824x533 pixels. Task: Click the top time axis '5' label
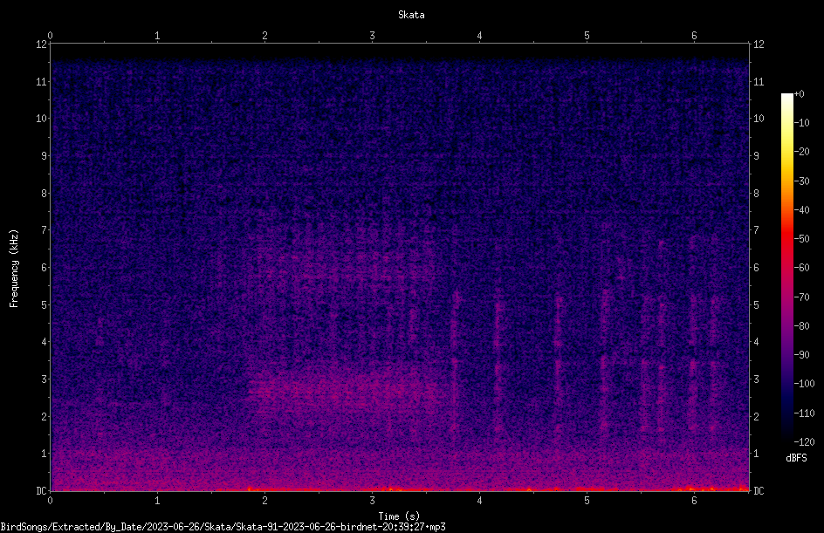[x=587, y=36]
